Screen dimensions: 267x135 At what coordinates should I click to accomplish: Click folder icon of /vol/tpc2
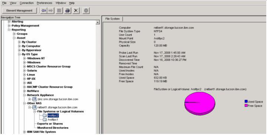tap(45, 115)
